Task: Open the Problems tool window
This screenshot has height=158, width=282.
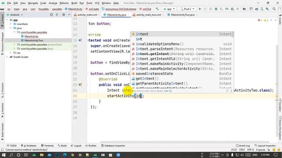Action: point(29,146)
